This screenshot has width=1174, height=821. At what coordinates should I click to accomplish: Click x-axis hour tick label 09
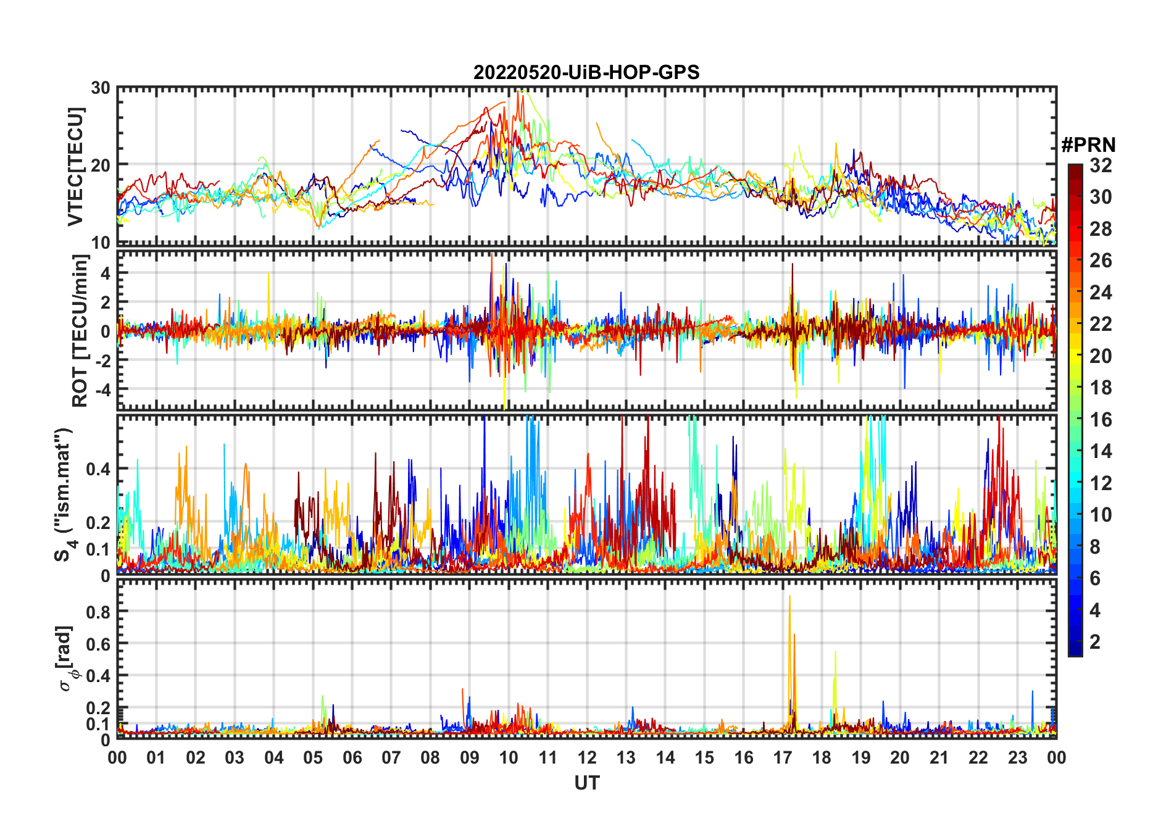click(x=470, y=757)
